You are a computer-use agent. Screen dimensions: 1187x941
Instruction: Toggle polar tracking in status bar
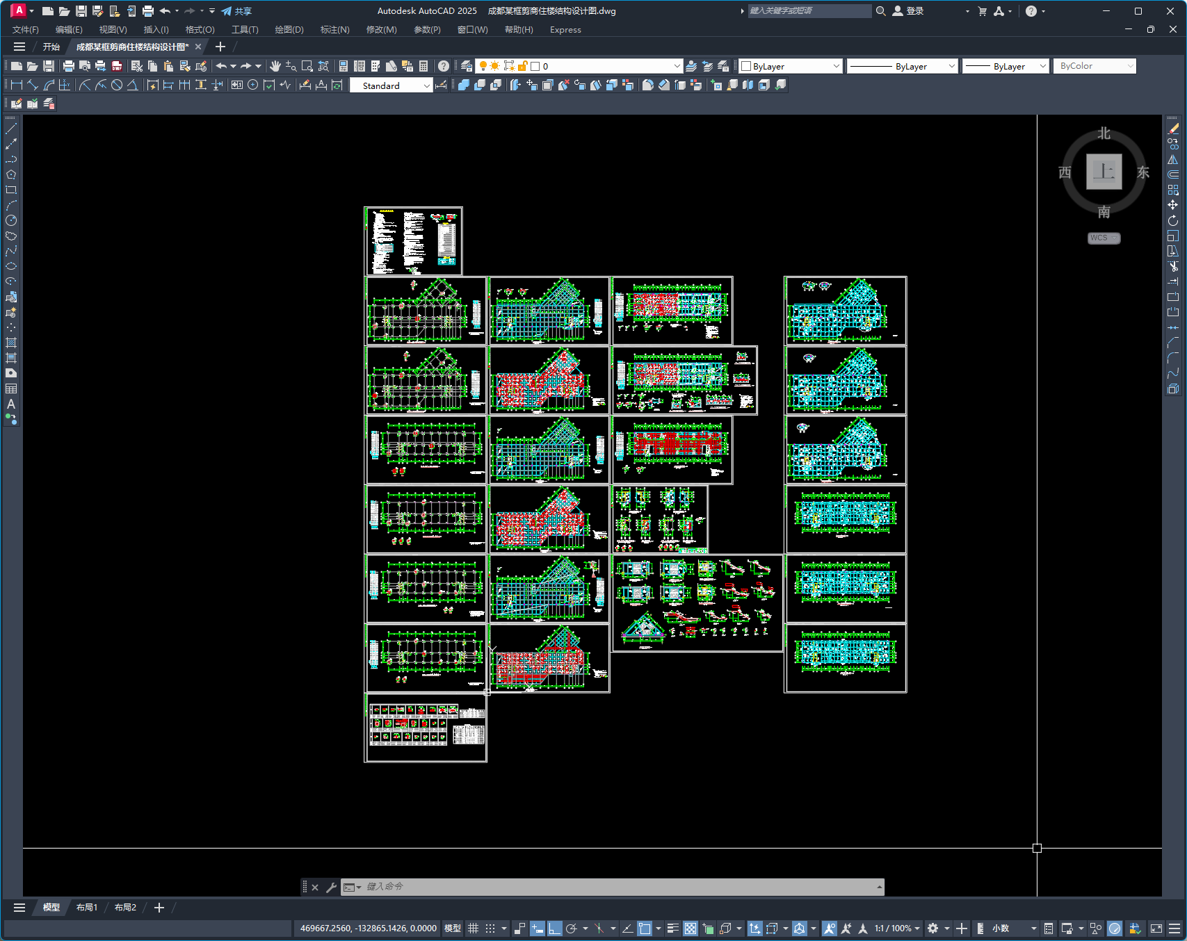572,928
